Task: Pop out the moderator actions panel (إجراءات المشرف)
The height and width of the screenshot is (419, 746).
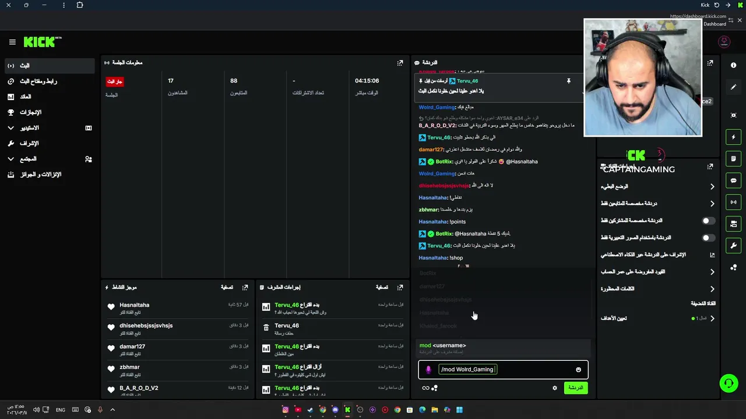Action: pyautogui.click(x=400, y=287)
